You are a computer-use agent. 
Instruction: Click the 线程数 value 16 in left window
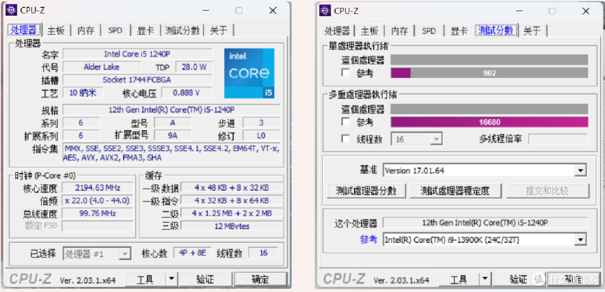(x=263, y=253)
